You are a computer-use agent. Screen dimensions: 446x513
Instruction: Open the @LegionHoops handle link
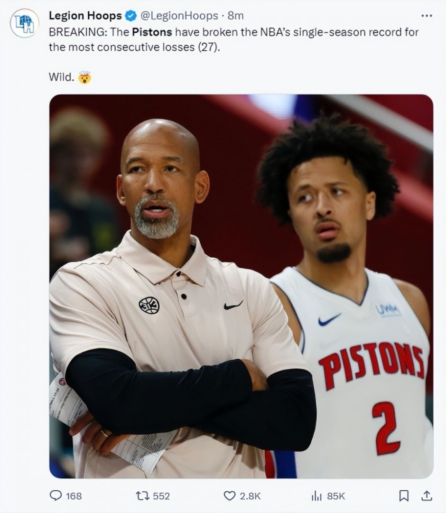pyautogui.click(x=178, y=16)
